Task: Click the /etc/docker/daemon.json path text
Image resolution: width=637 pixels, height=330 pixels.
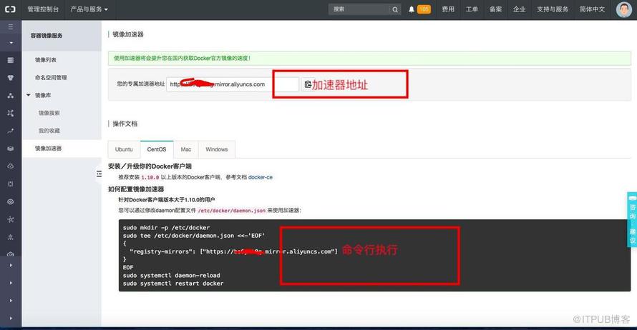Action: [x=232, y=211]
